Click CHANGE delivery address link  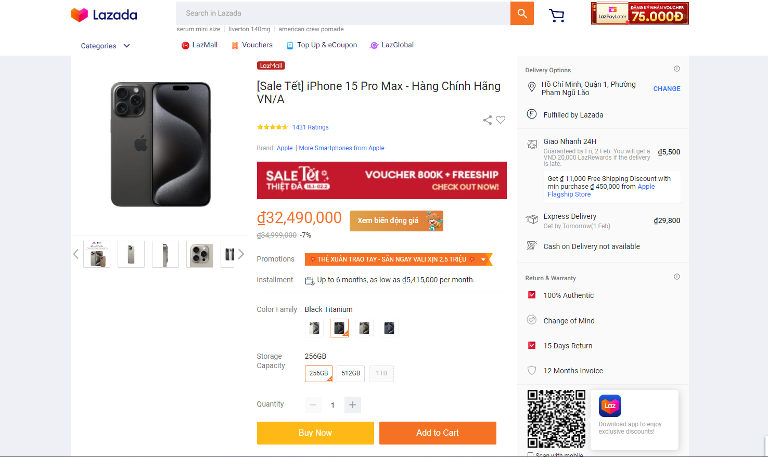coord(667,89)
